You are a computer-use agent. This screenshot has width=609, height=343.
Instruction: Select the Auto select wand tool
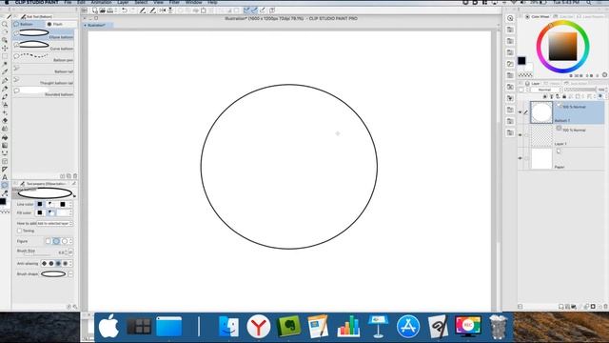(5, 64)
